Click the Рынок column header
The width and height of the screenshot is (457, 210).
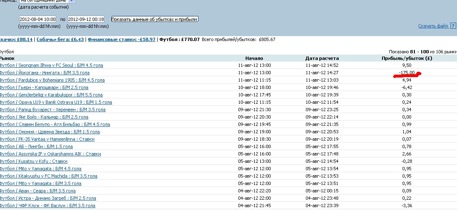(x=7, y=58)
